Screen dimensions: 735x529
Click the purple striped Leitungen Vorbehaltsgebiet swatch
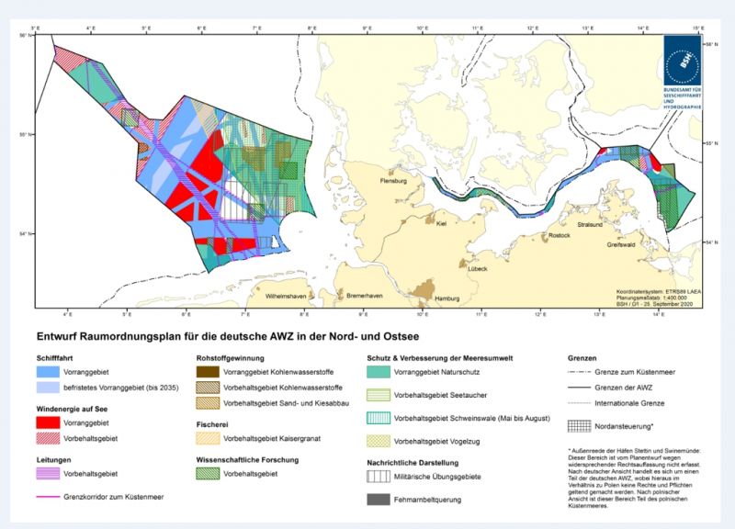48,474
